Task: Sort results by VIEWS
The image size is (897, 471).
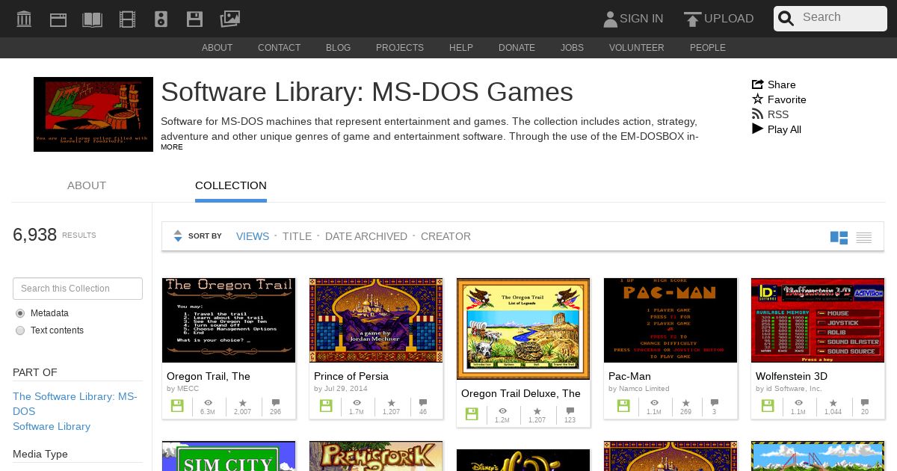Action: click(253, 236)
